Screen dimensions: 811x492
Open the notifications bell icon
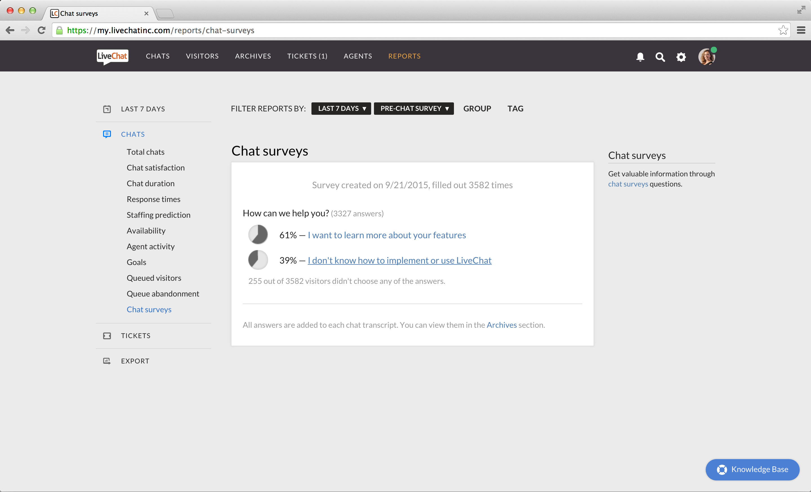click(x=640, y=57)
